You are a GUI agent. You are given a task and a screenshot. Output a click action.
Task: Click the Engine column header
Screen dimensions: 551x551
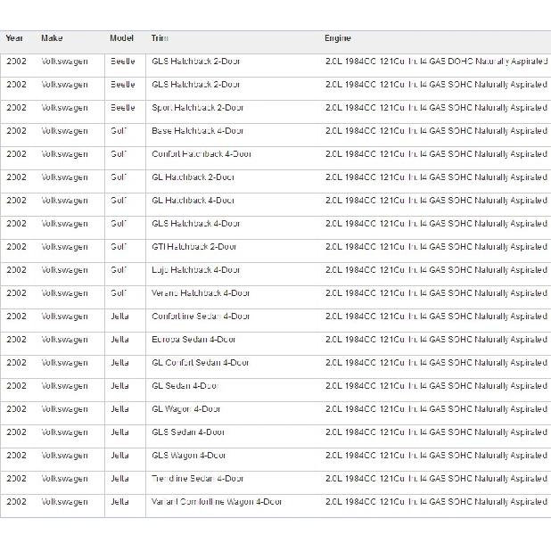point(338,38)
